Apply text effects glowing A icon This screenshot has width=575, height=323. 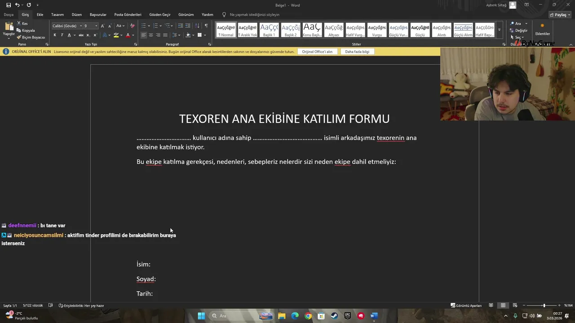[x=105, y=35]
